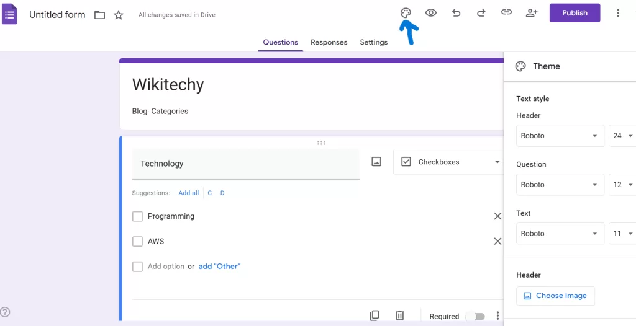Open the Customize Theme palette icon
636x326 pixels.
[x=406, y=13]
